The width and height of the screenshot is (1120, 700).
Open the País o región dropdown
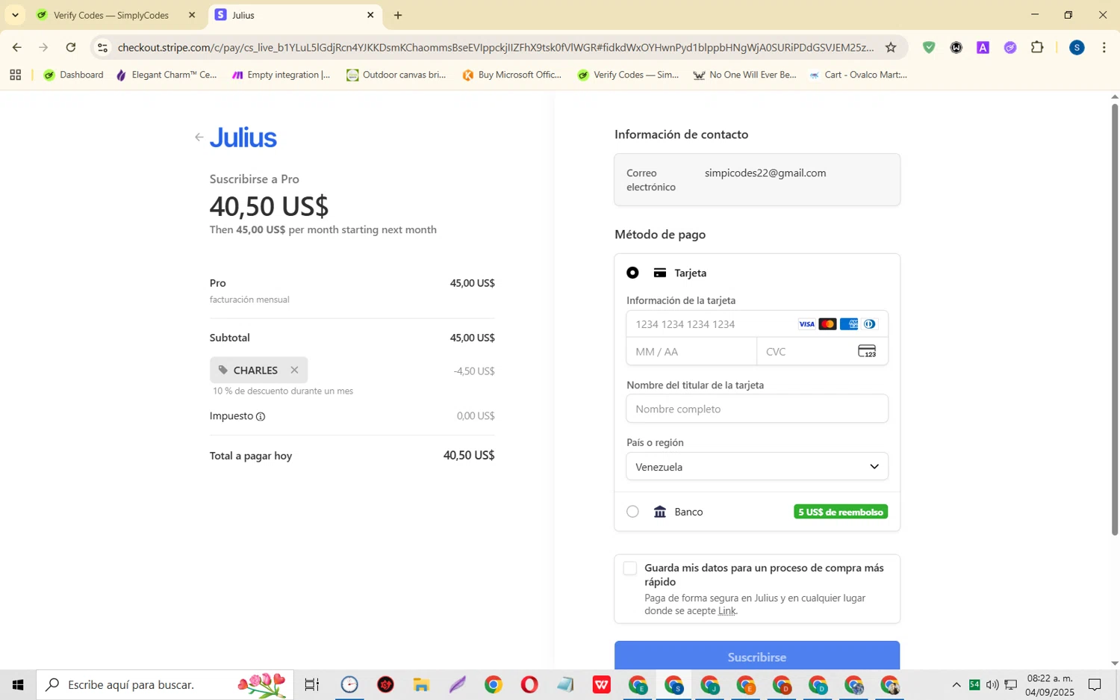coord(757,467)
